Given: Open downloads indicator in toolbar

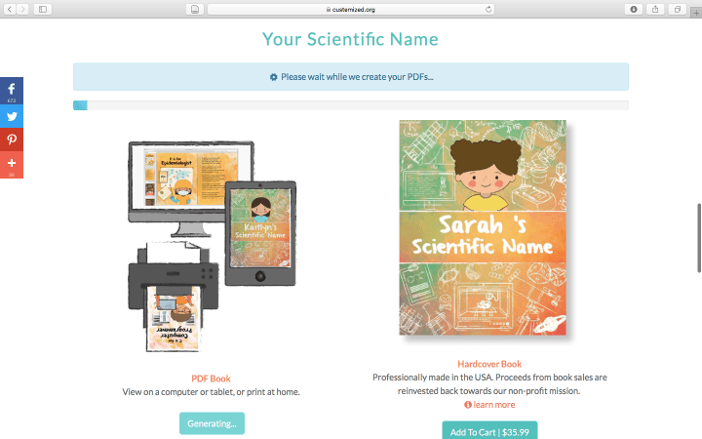Looking at the screenshot, I should click(634, 9).
